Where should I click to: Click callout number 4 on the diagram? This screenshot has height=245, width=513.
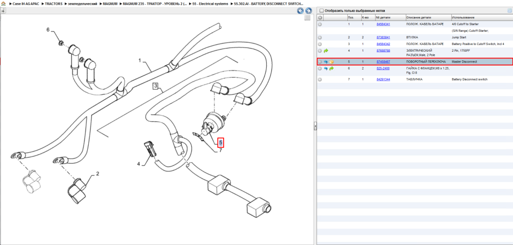coord(139,164)
